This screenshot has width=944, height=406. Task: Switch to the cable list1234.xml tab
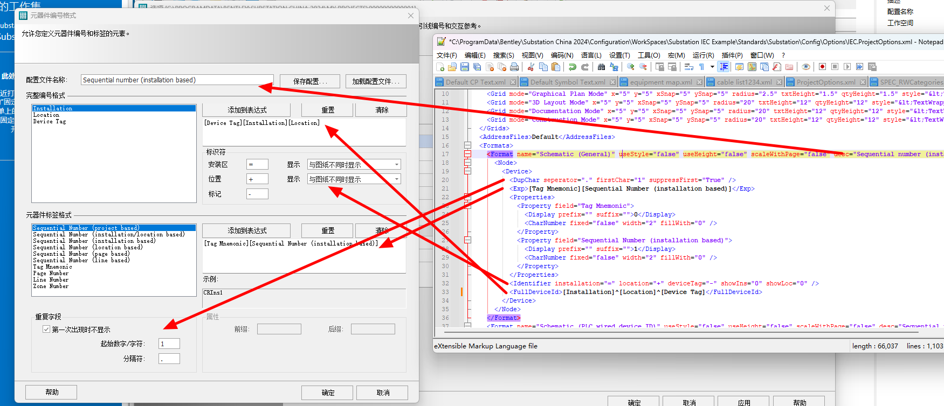(744, 82)
